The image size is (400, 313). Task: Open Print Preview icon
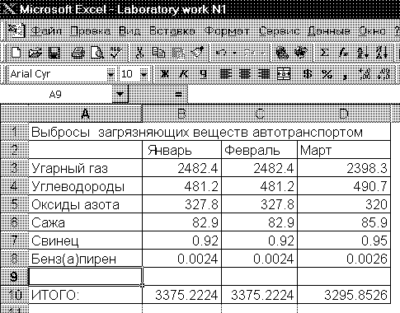(97, 52)
